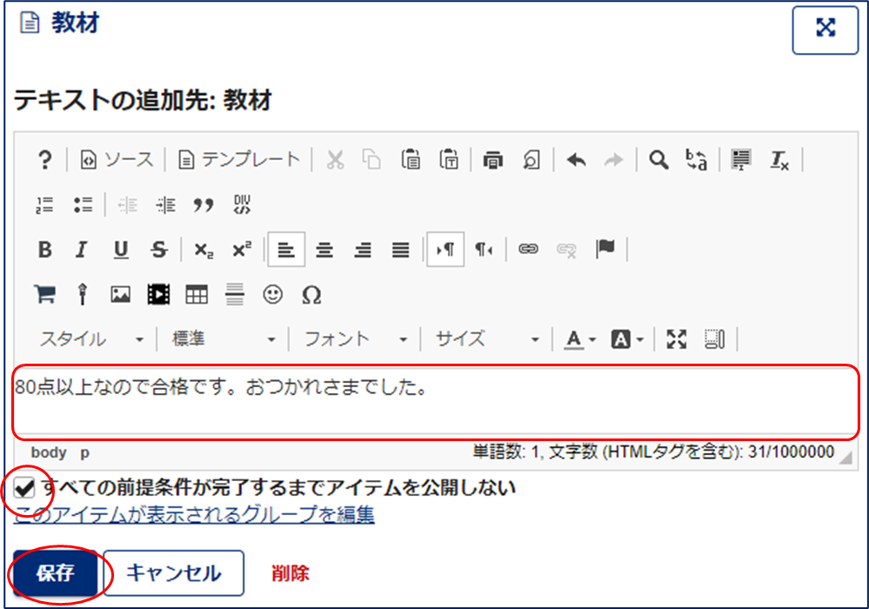869x609 pixels.
Task: Increase the paragraph indent
Action: click(165, 205)
